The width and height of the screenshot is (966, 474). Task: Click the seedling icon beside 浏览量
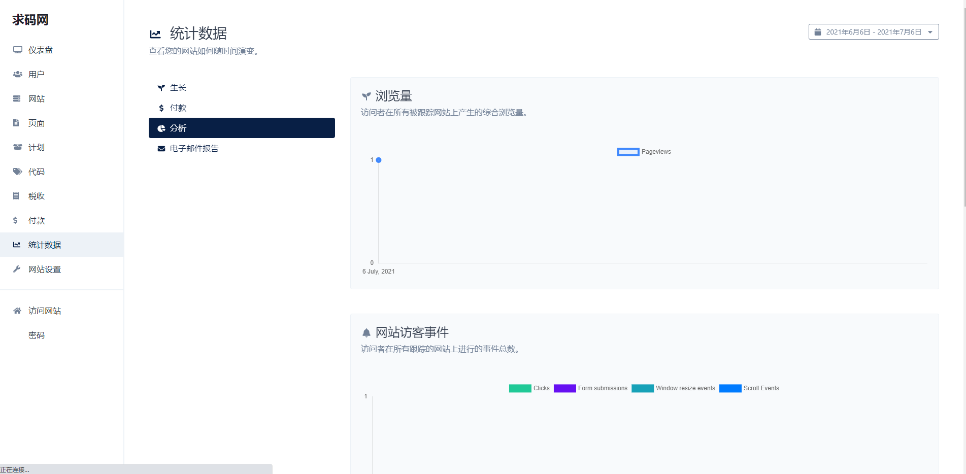[366, 96]
